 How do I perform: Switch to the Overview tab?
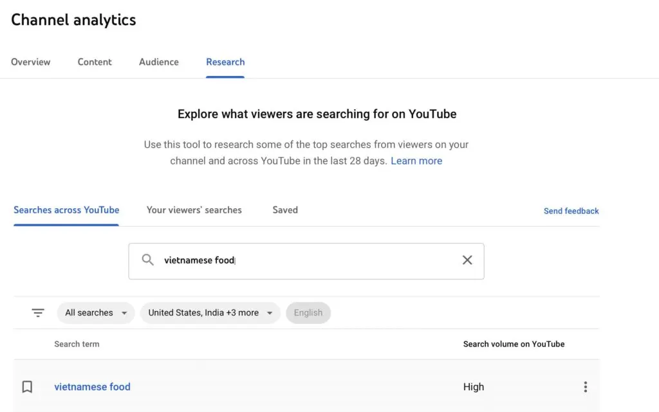[30, 62]
